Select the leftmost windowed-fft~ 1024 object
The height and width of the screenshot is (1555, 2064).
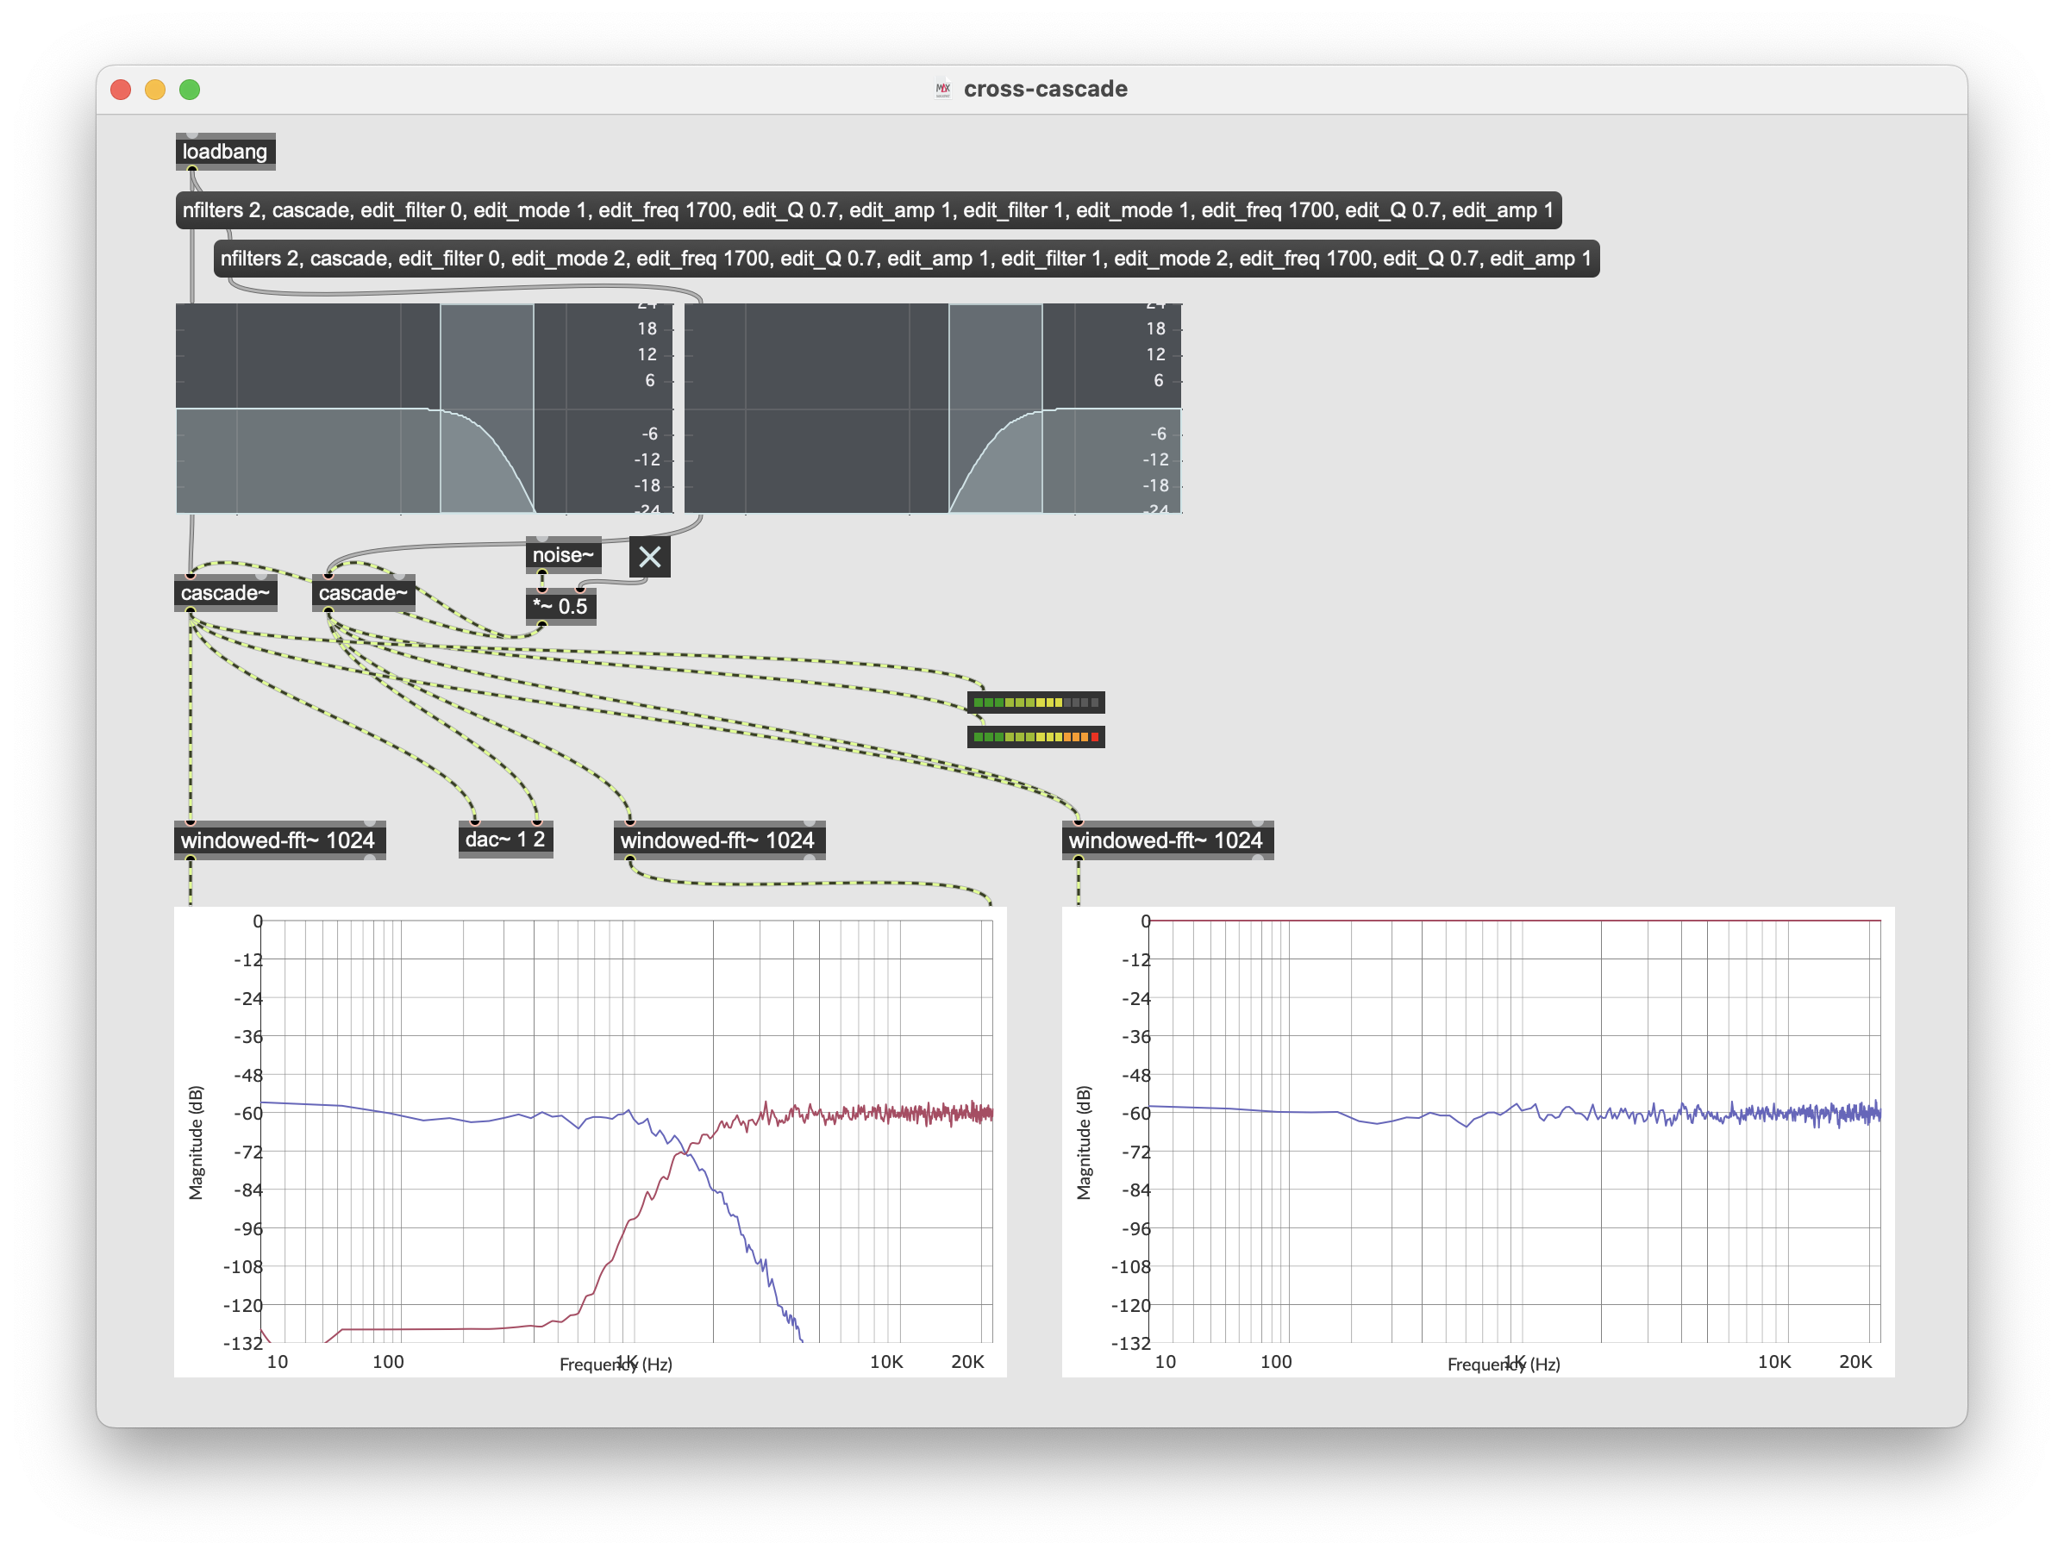tap(278, 840)
